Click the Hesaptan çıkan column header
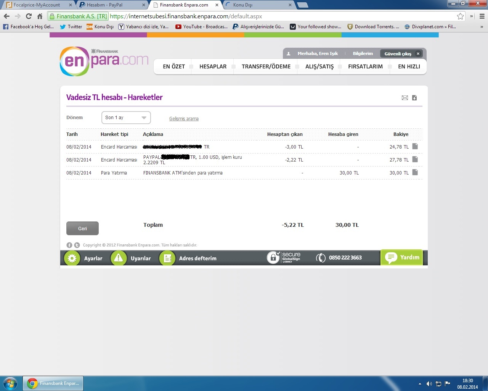The height and width of the screenshot is (391, 488). (x=285, y=134)
